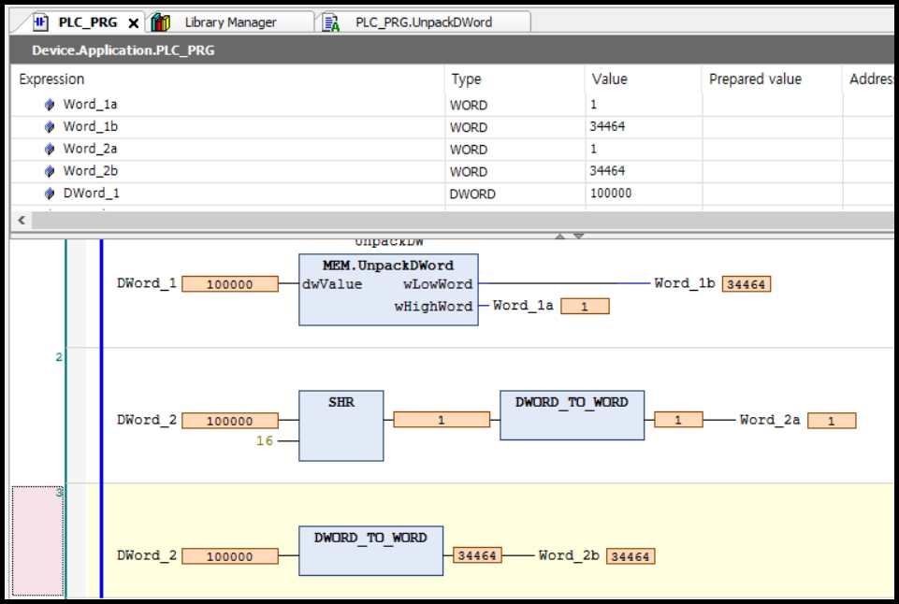Switch to the PLC_PRG tab
The image size is (899, 604).
87,22
